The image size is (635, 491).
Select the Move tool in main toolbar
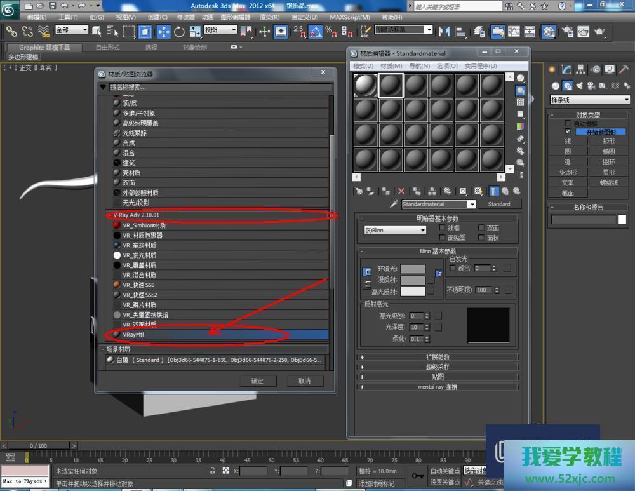tap(163, 31)
